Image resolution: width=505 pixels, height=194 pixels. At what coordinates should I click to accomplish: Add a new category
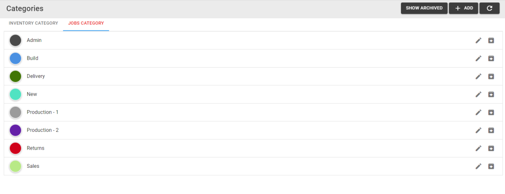click(x=464, y=8)
